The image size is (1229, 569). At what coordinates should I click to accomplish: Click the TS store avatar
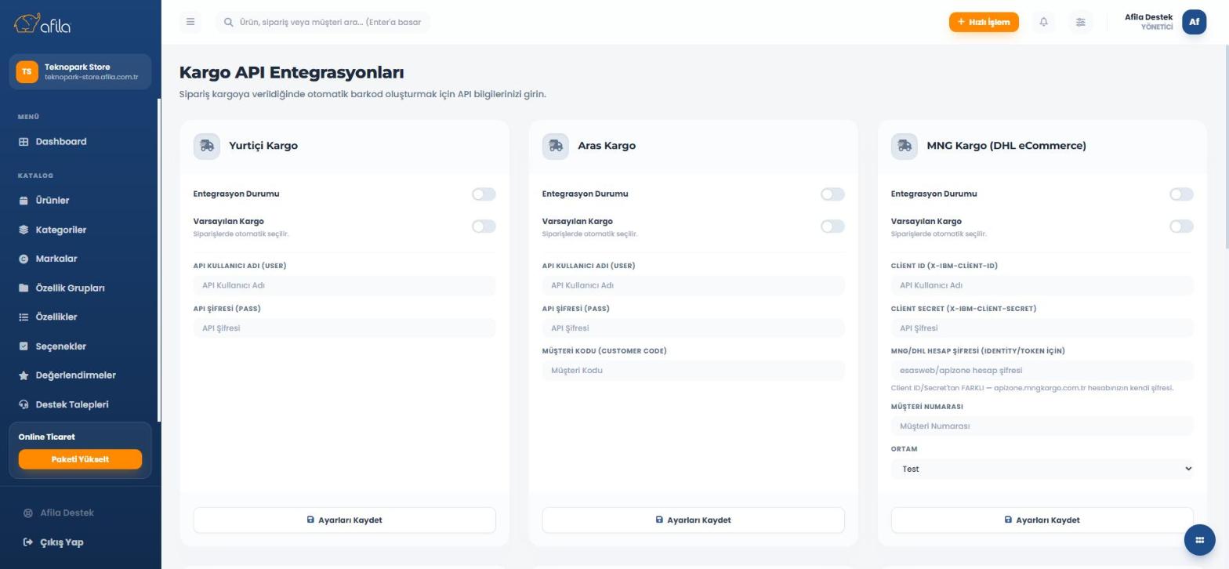point(27,71)
